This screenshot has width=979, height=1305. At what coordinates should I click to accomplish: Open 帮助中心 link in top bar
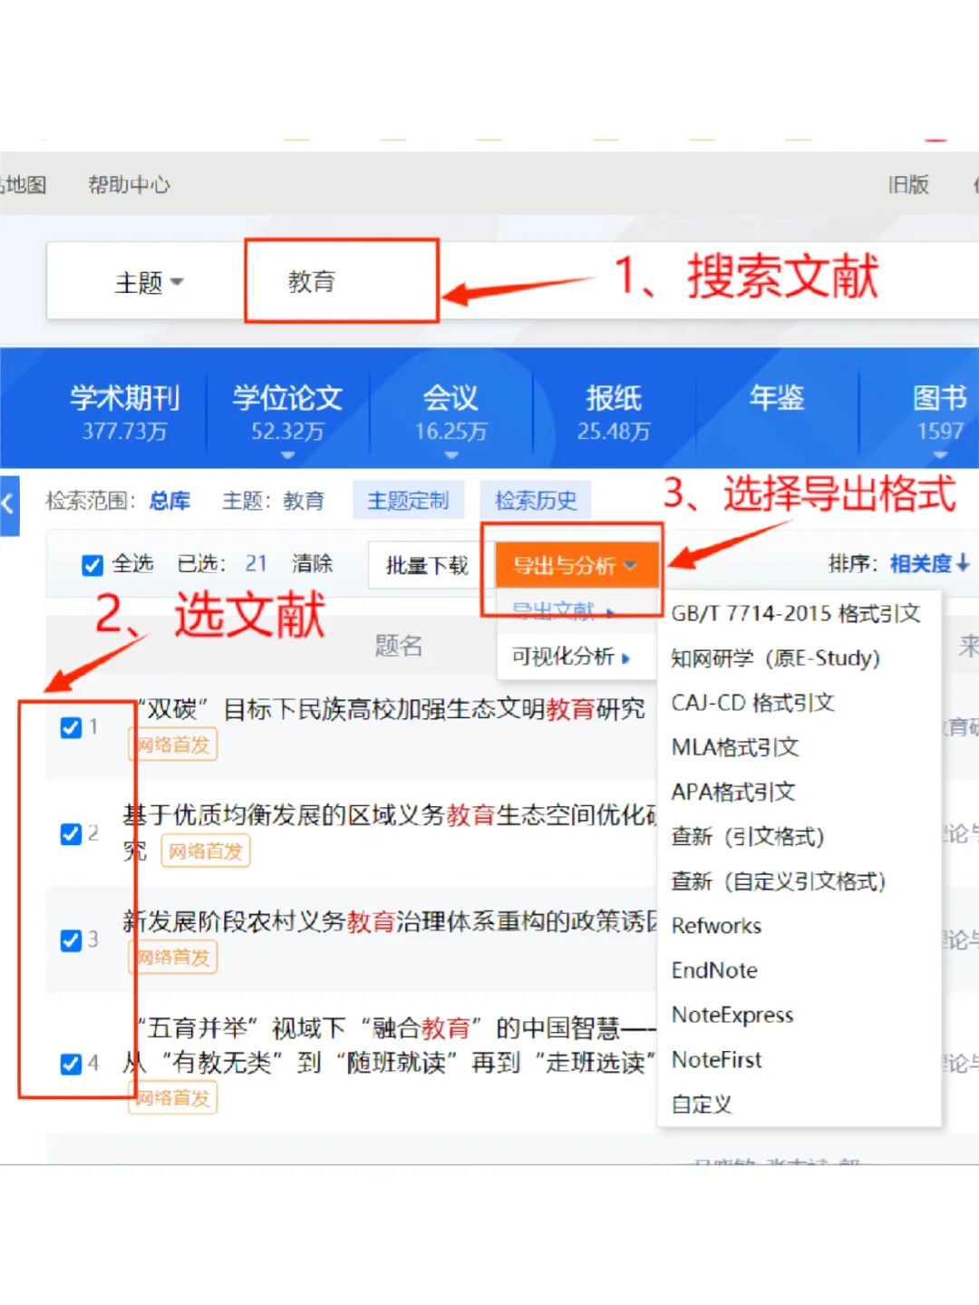(129, 185)
